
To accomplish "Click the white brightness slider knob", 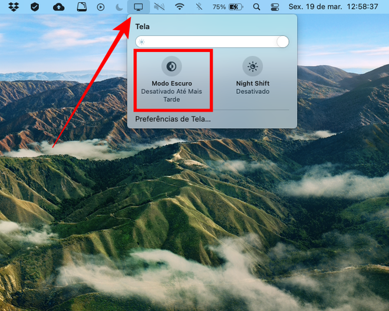I will coord(283,41).
